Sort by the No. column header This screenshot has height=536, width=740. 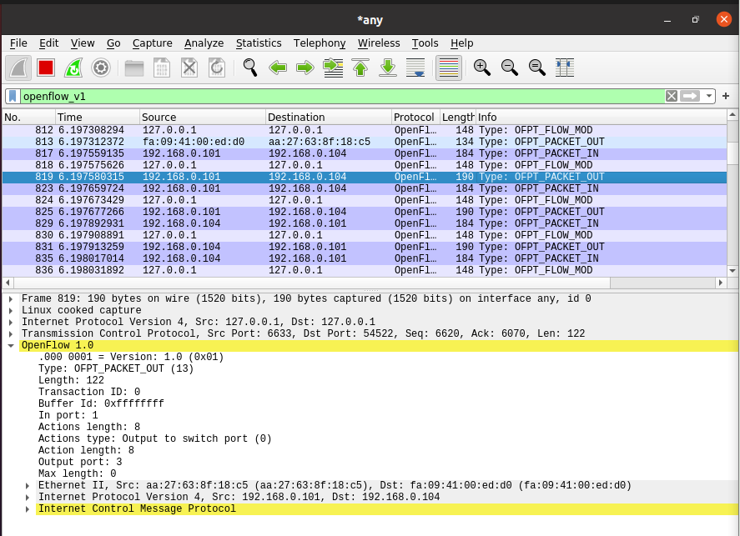[29, 117]
